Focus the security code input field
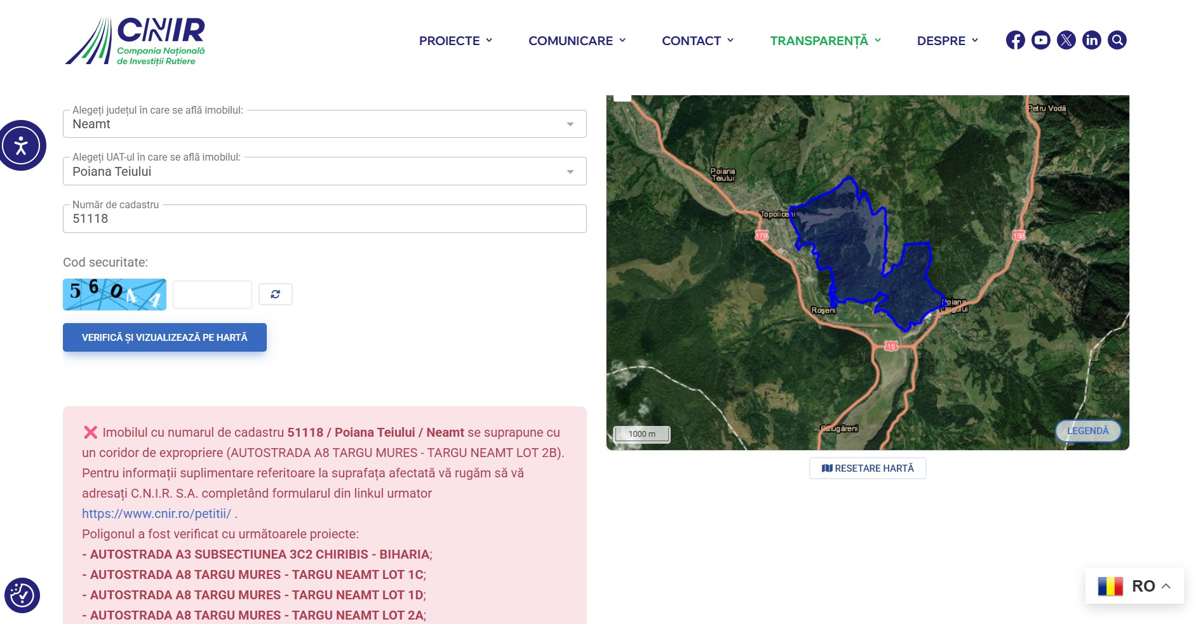1196x624 pixels. click(x=212, y=295)
